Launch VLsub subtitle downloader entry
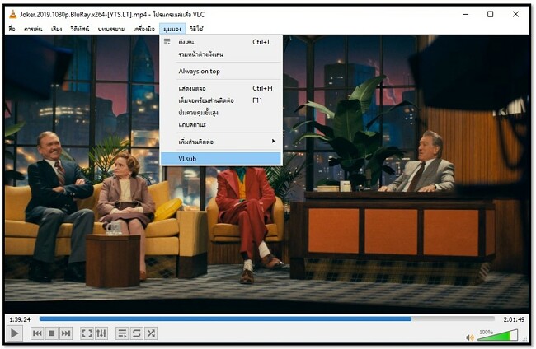Viewport: 536px width, 349px height. [x=221, y=159]
